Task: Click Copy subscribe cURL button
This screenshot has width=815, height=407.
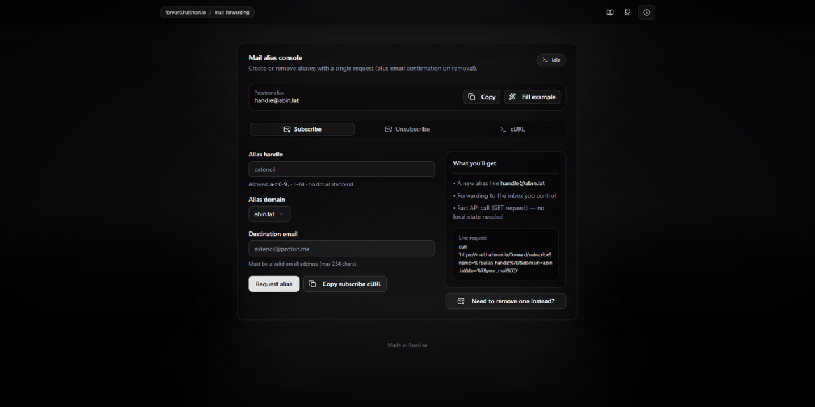Action: (x=345, y=284)
